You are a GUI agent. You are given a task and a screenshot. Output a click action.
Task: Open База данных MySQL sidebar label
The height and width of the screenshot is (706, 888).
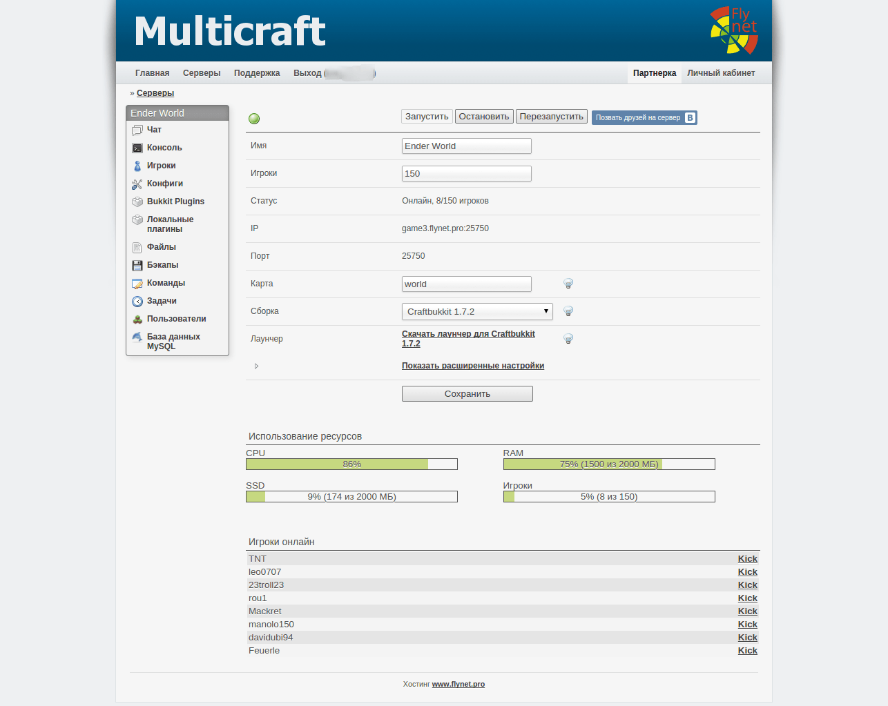pos(173,342)
